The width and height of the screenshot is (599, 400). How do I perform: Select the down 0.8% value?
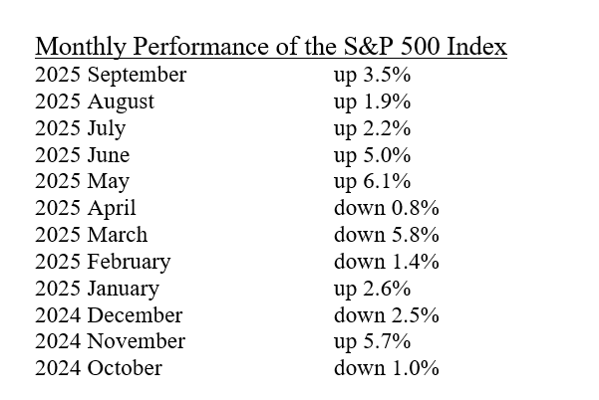(x=387, y=209)
